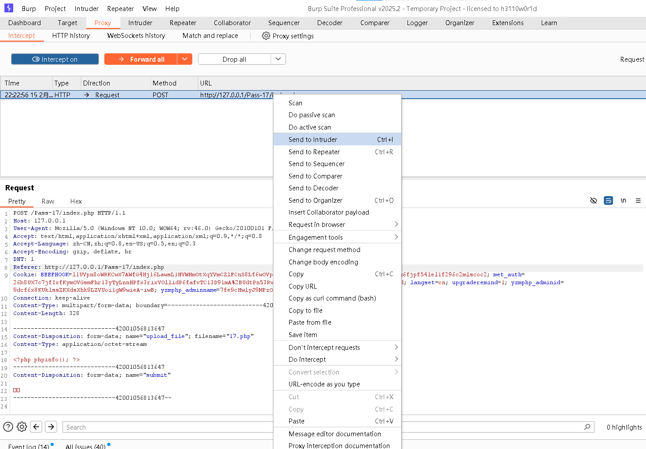
Task: Choose Send to Decoder
Action: point(337,188)
